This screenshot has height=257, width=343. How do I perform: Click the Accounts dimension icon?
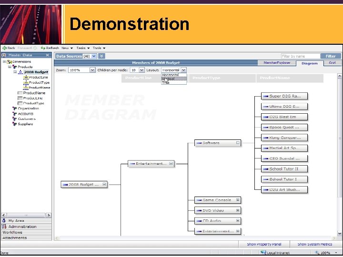[x=15, y=114]
